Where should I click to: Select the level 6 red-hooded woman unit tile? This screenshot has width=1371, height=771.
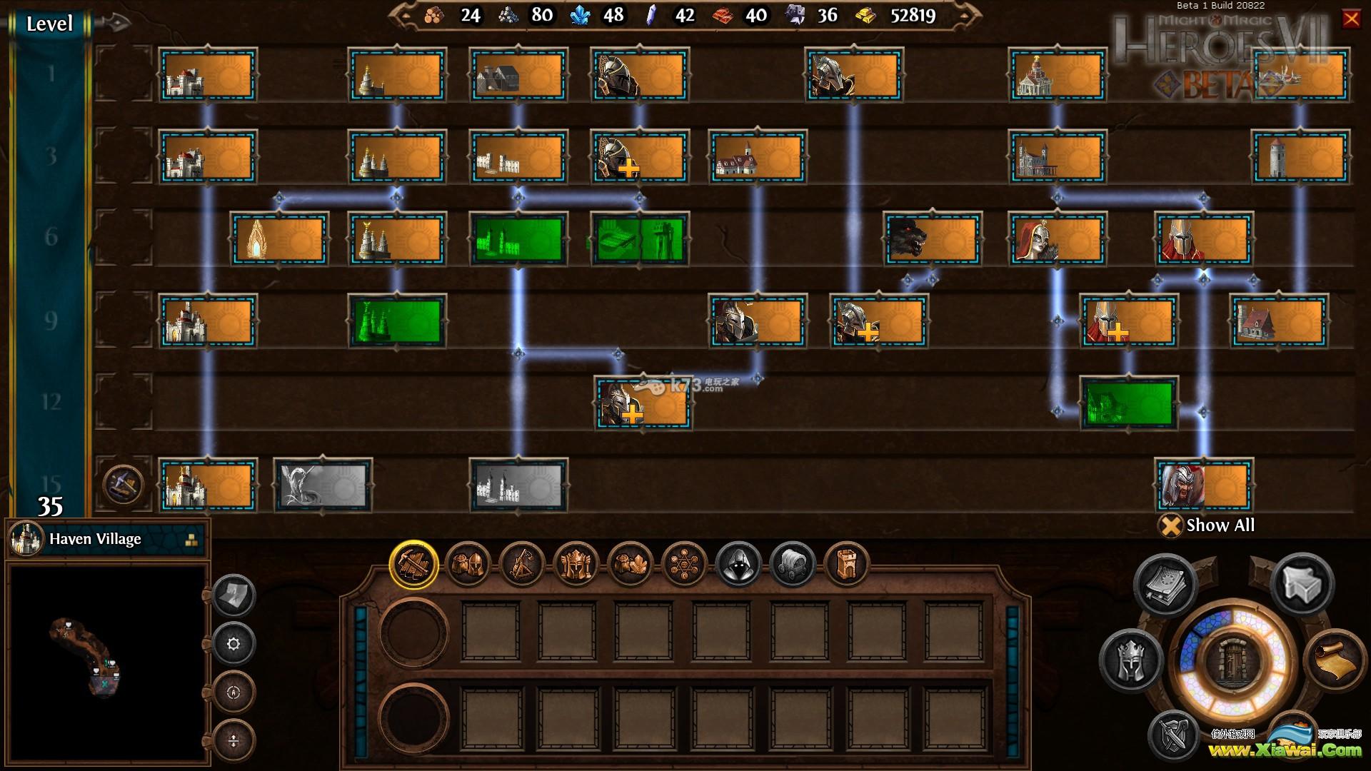coord(1058,239)
